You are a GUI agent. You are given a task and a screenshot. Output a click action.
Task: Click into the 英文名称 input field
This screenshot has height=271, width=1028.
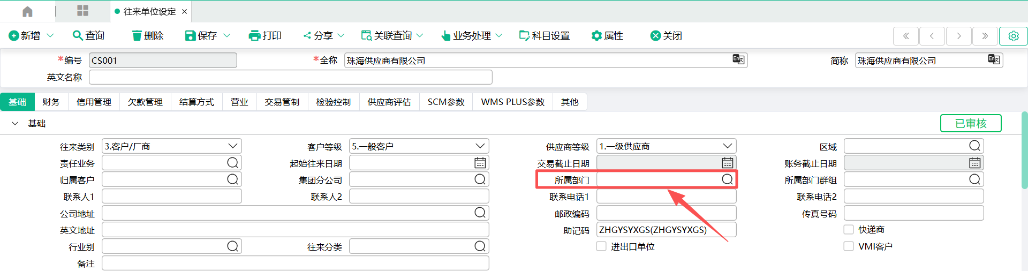tap(290, 77)
